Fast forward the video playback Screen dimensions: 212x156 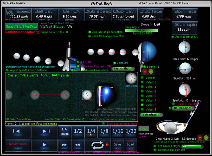point(64,145)
